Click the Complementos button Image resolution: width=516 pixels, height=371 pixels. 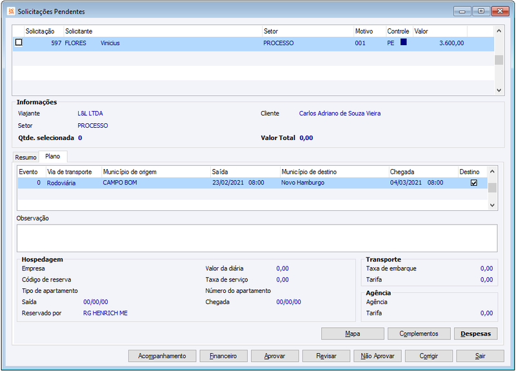[419, 334]
